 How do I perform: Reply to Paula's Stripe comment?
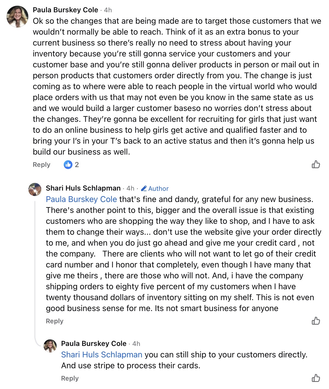[x=70, y=378]
